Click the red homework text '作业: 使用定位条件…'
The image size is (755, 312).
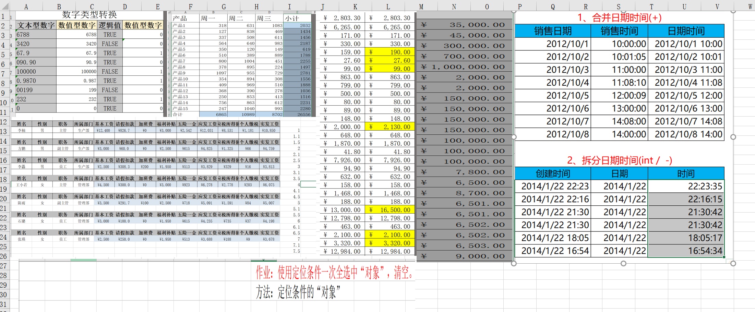coord(334,273)
